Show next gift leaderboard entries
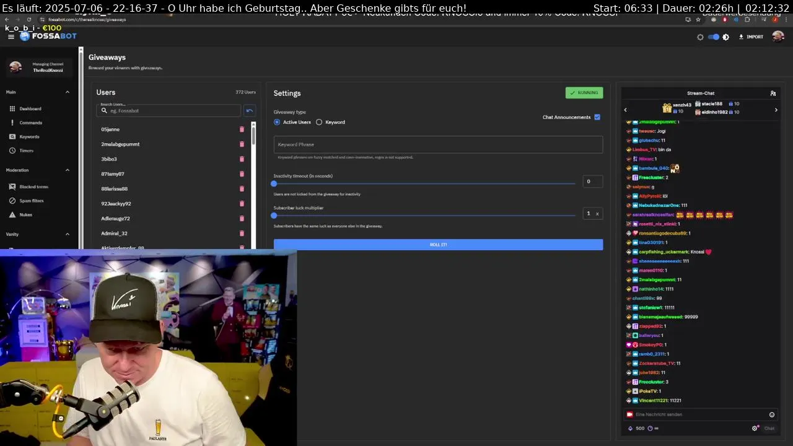 pyautogui.click(x=776, y=110)
